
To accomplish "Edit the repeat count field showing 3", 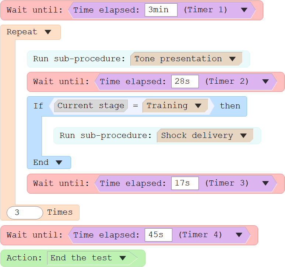I will point(25,212).
